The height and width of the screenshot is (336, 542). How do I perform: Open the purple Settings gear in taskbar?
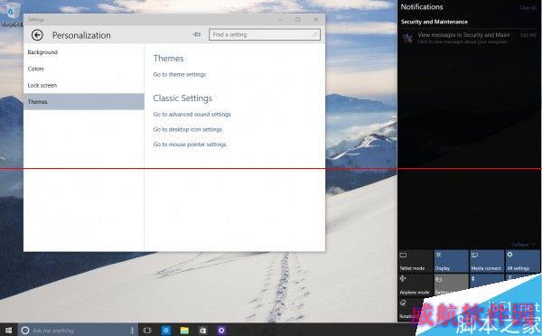[x=221, y=331]
